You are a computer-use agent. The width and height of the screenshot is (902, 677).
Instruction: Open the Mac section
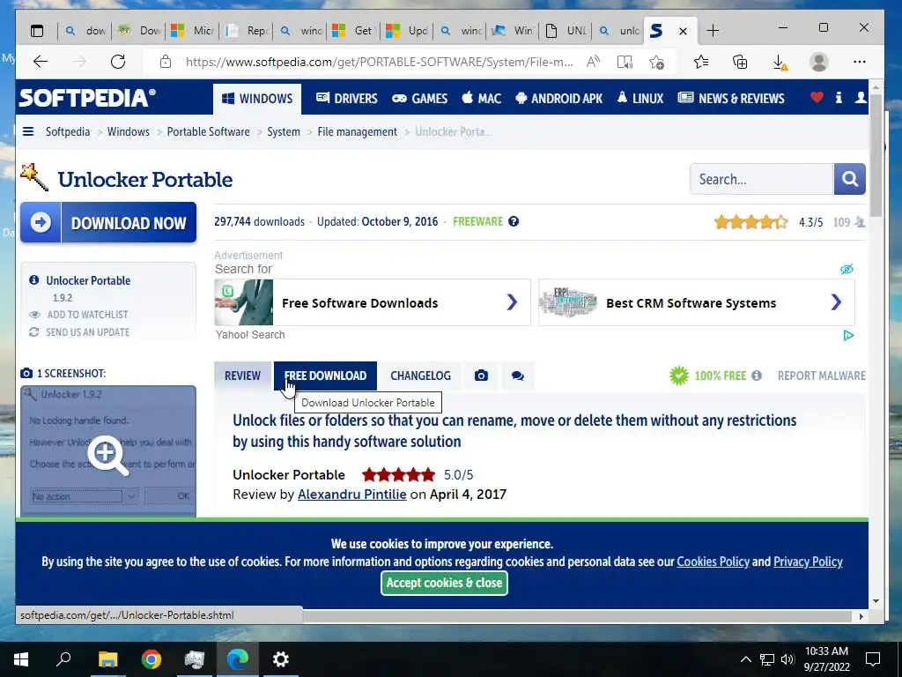(x=482, y=99)
